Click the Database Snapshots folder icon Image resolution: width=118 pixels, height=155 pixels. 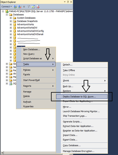click(x=14, y=21)
